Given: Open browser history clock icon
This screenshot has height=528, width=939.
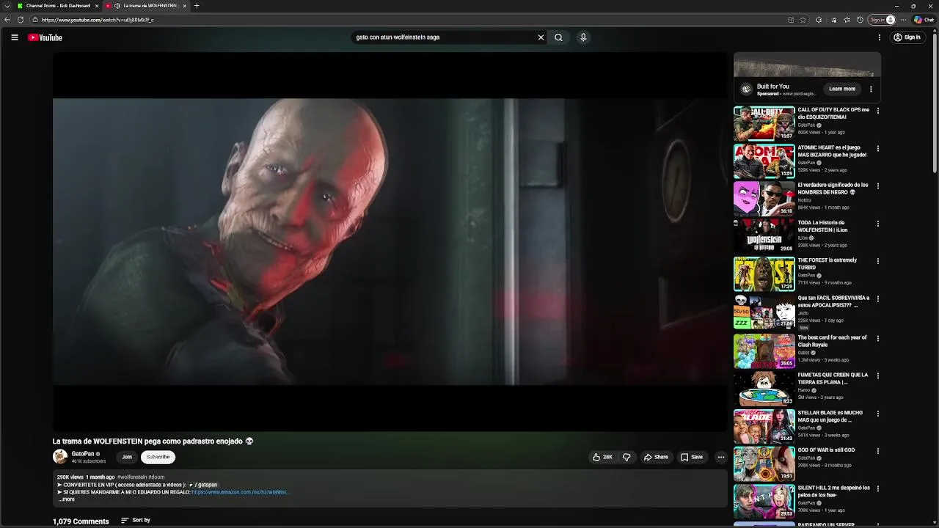Looking at the screenshot, I should (x=860, y=20).
